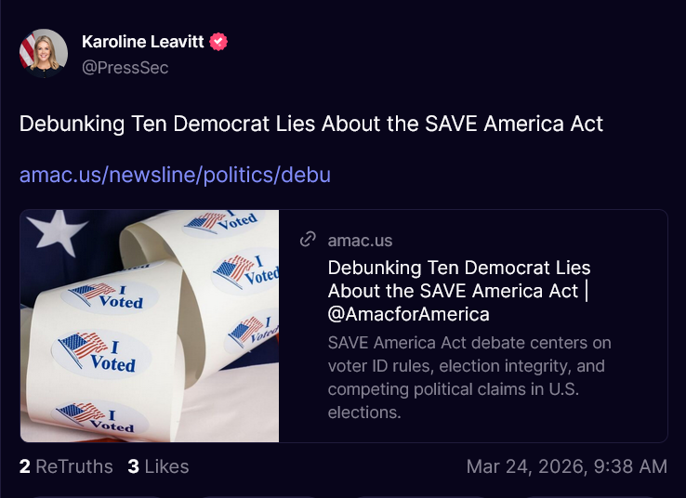Click the word "Likes" under the card
686x498 pixels.
pos(165,466)
